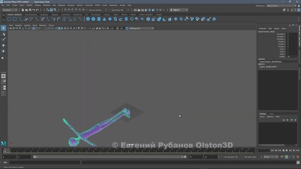Open the Symmetry Off dropdown
Viewport: 301px width, 169px height.
click(118, 10)
